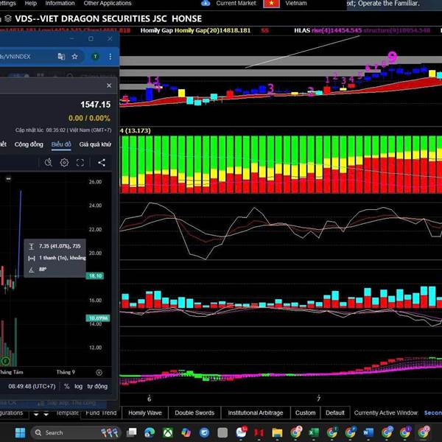Image resolution: width=442 pixels, height=442 pixels.
Task: Open the Help menu
Action: (31, 3)
